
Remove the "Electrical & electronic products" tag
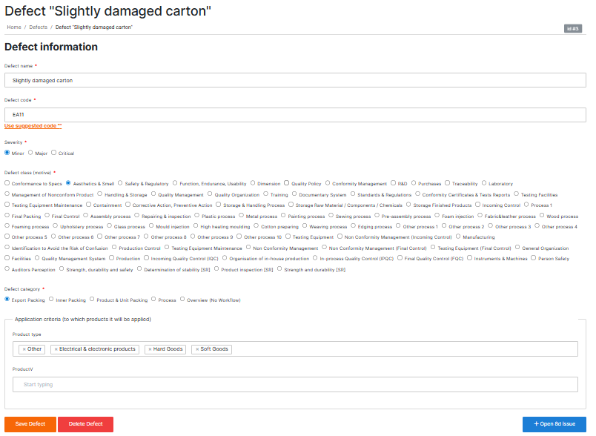click(x=56, y=349)
